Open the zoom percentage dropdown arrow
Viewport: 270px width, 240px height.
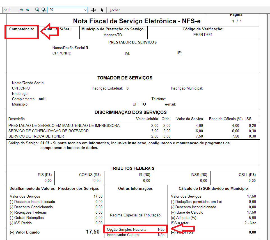[x=85, y=10]
